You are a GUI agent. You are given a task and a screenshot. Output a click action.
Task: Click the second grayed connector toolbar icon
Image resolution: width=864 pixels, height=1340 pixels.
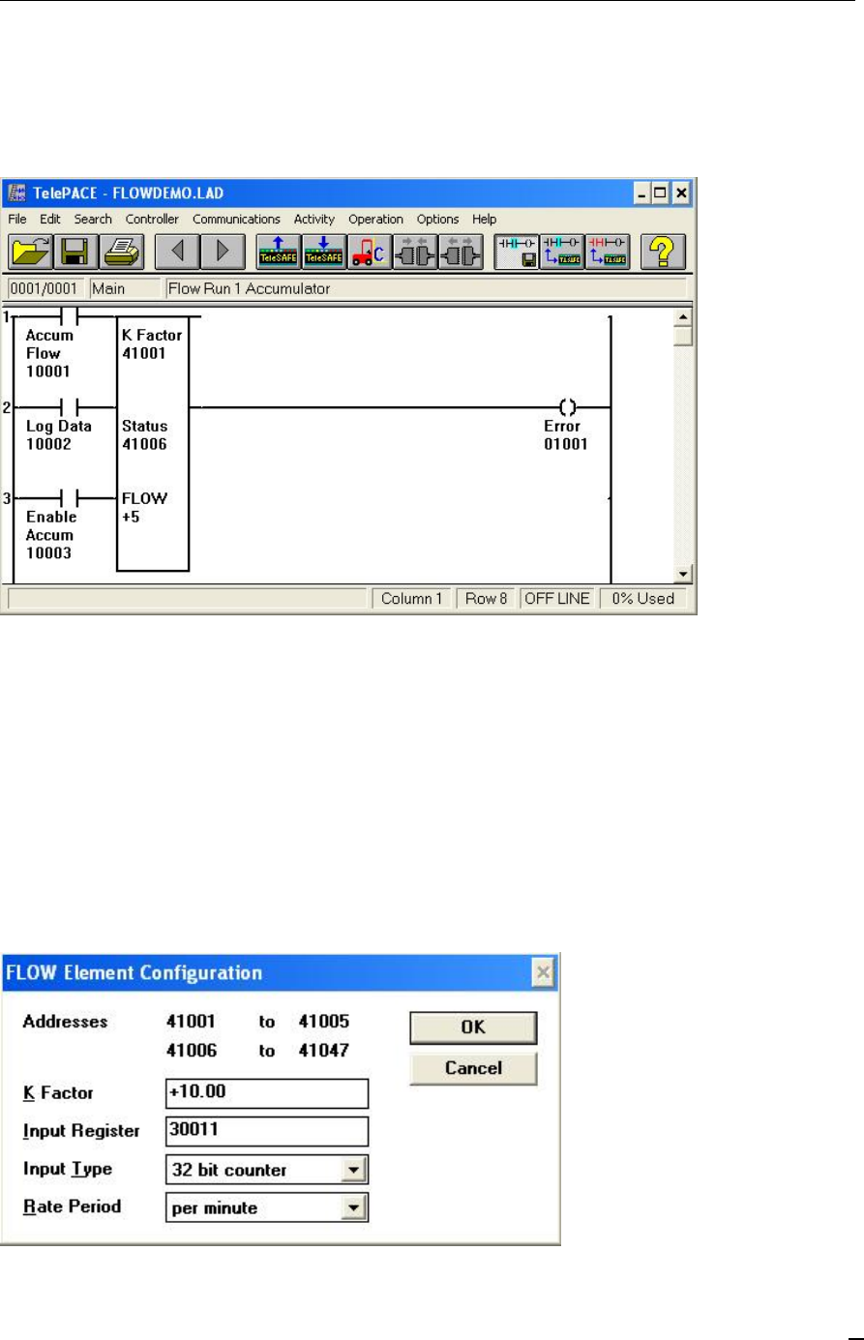(459, 253)
